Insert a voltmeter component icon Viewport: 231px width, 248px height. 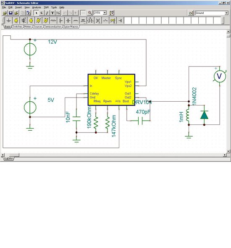point(38,21)
